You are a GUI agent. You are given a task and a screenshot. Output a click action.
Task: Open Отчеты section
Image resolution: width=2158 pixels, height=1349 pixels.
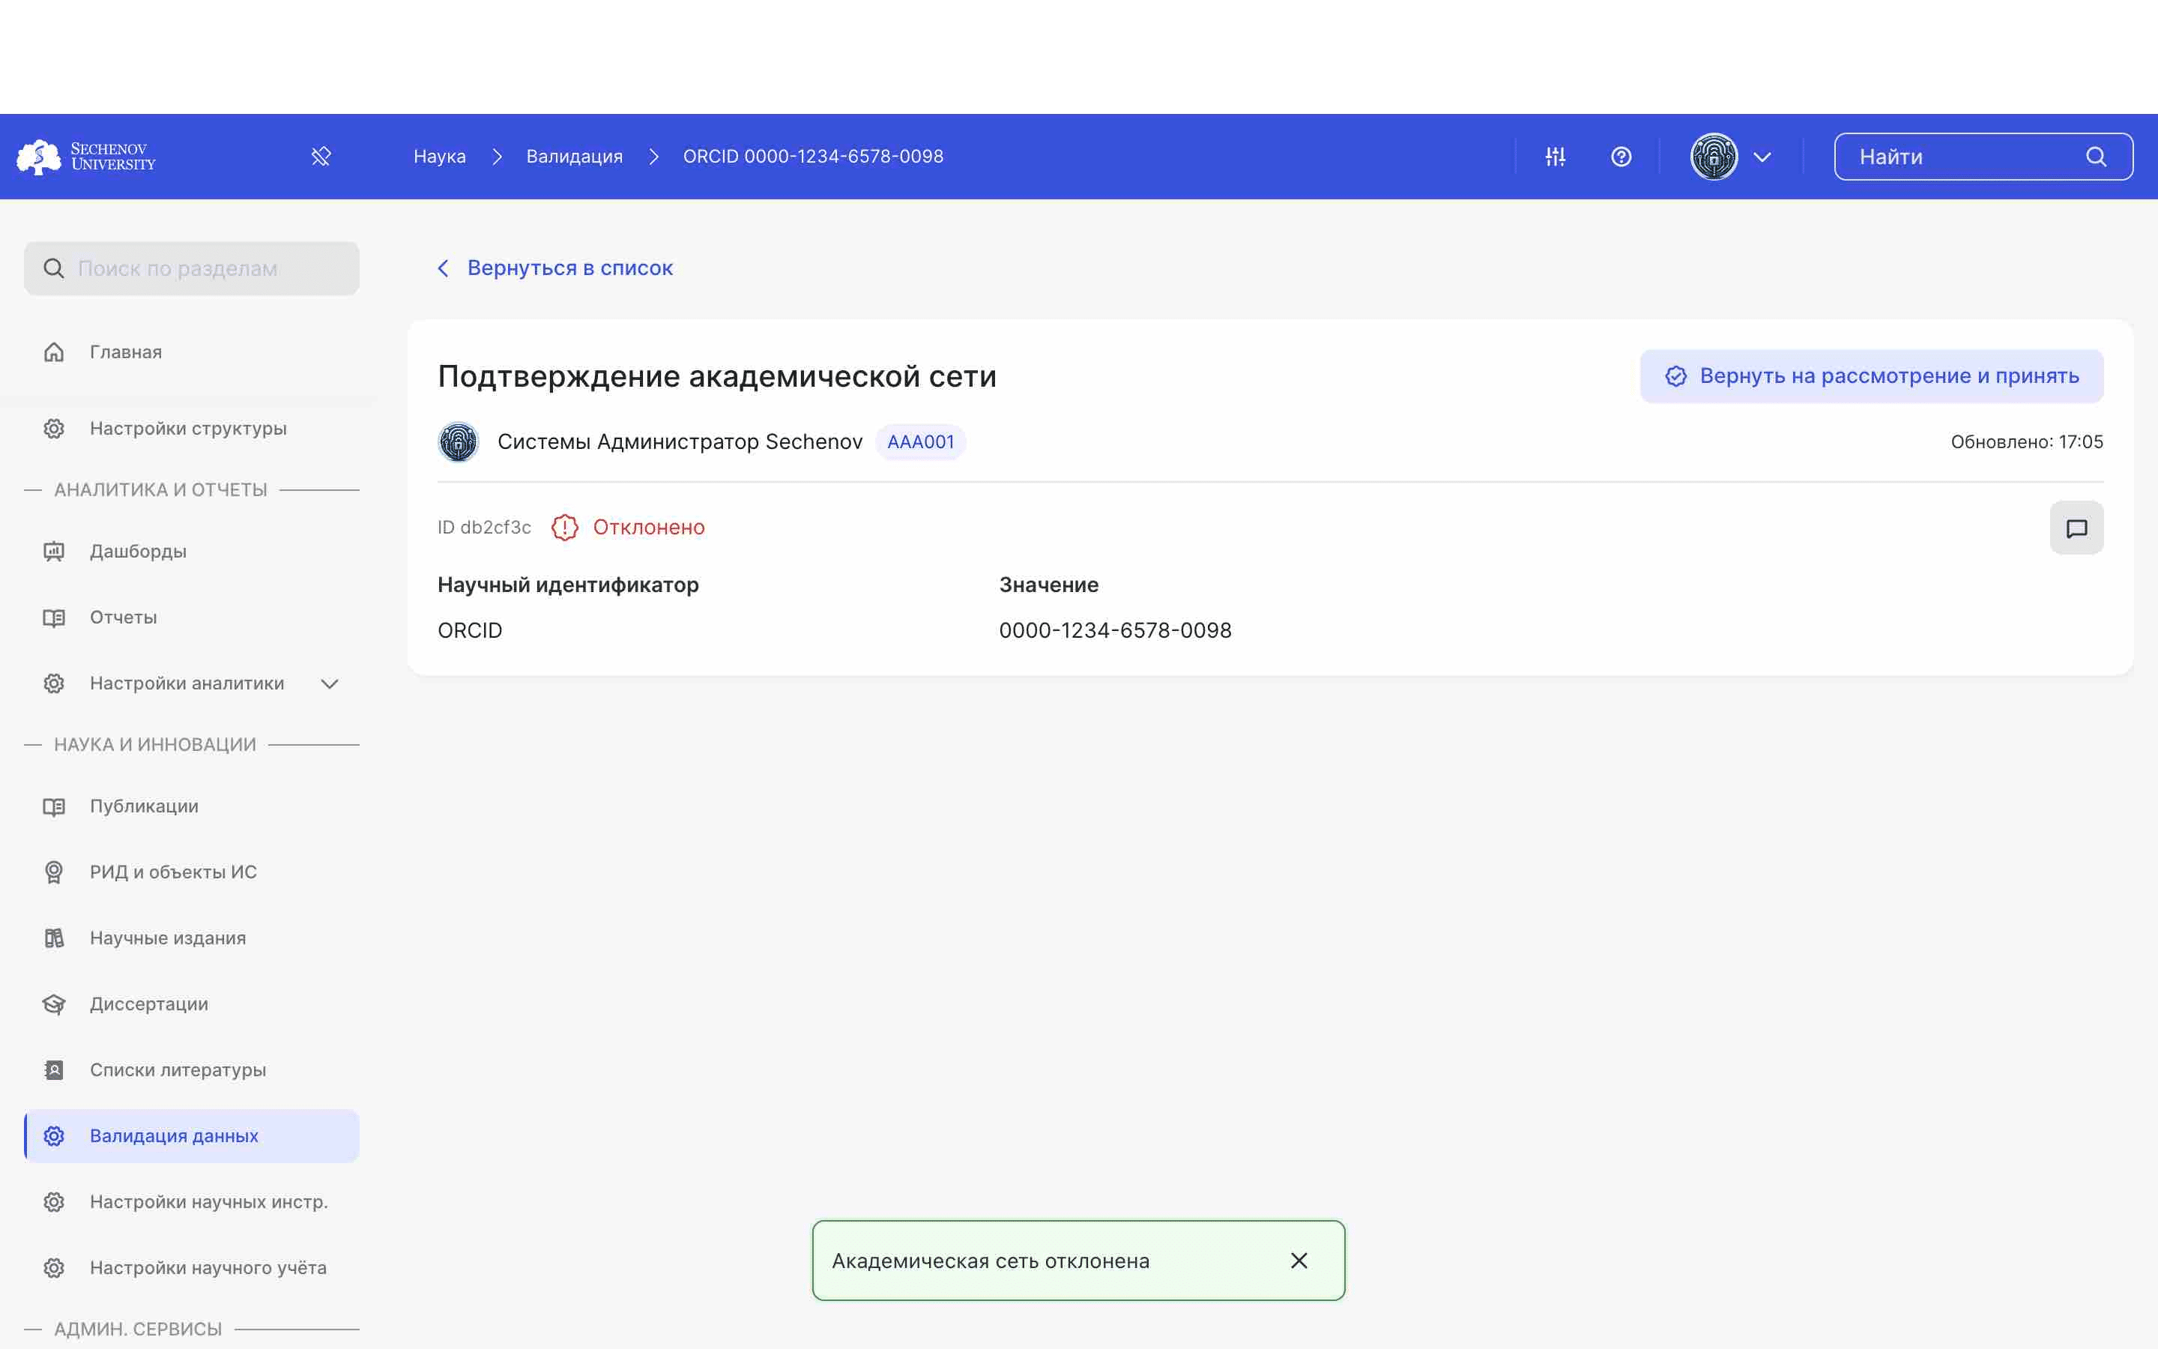click(192, 618)
